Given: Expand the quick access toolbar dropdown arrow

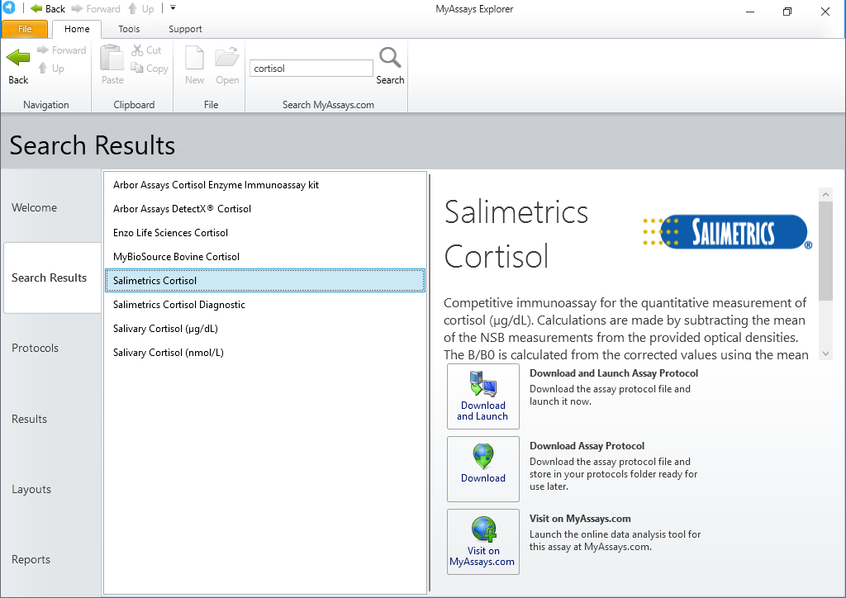Looking at the screenshot, I should pos(173,8).
